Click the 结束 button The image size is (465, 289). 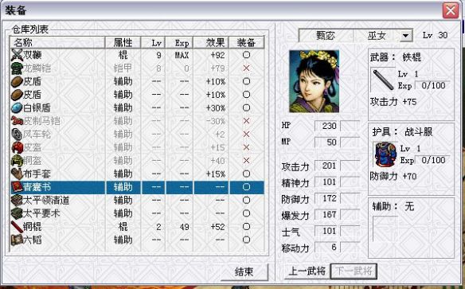(x=244, y=271)
